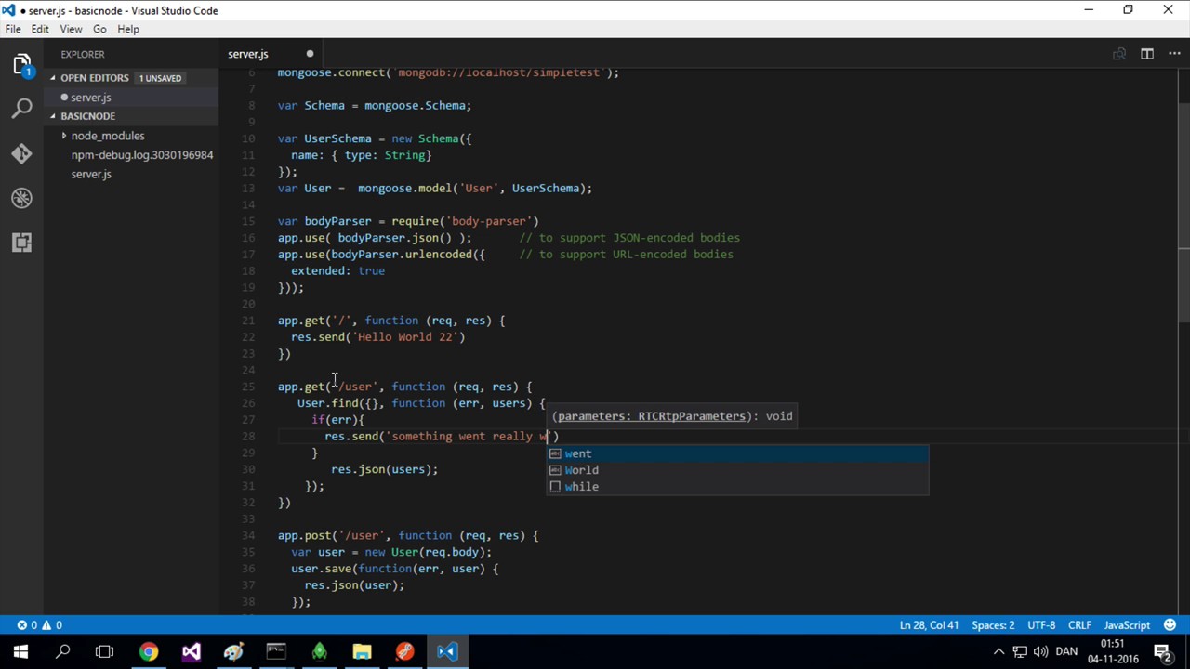
Task: Open the Source Control (Git) view
Action: coord(21,153)
